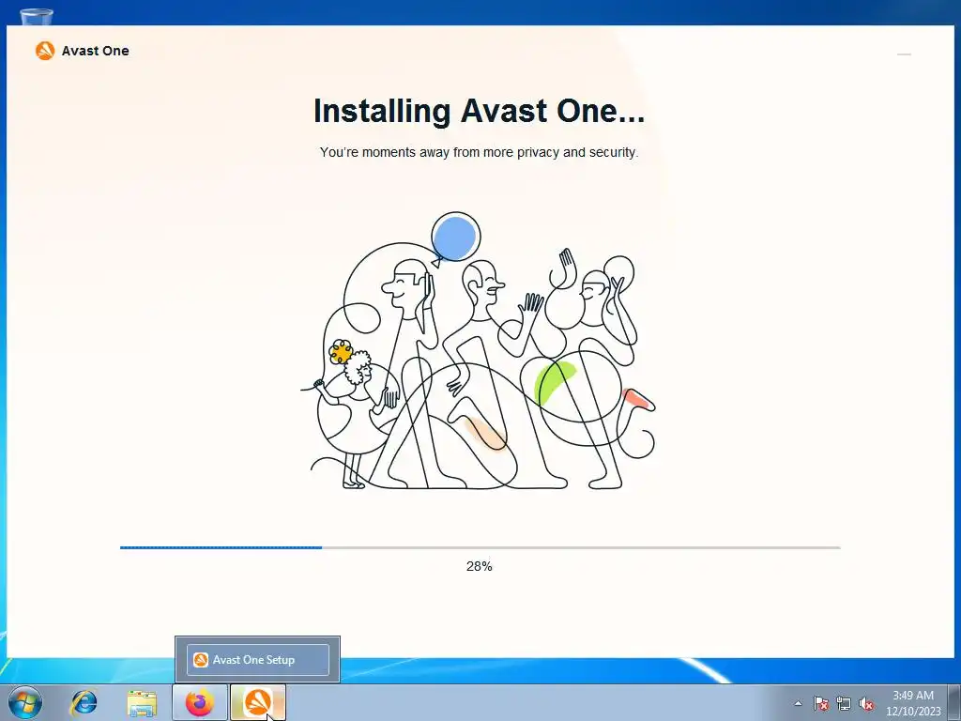Click the muted volume tray icon
Screen dimensions: 961x721
point(866,703)
